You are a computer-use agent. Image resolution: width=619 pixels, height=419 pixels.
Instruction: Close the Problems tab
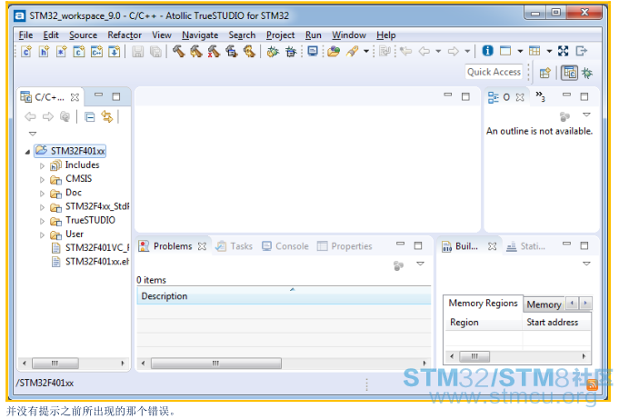pyautogui.click(x=202, y=246)
